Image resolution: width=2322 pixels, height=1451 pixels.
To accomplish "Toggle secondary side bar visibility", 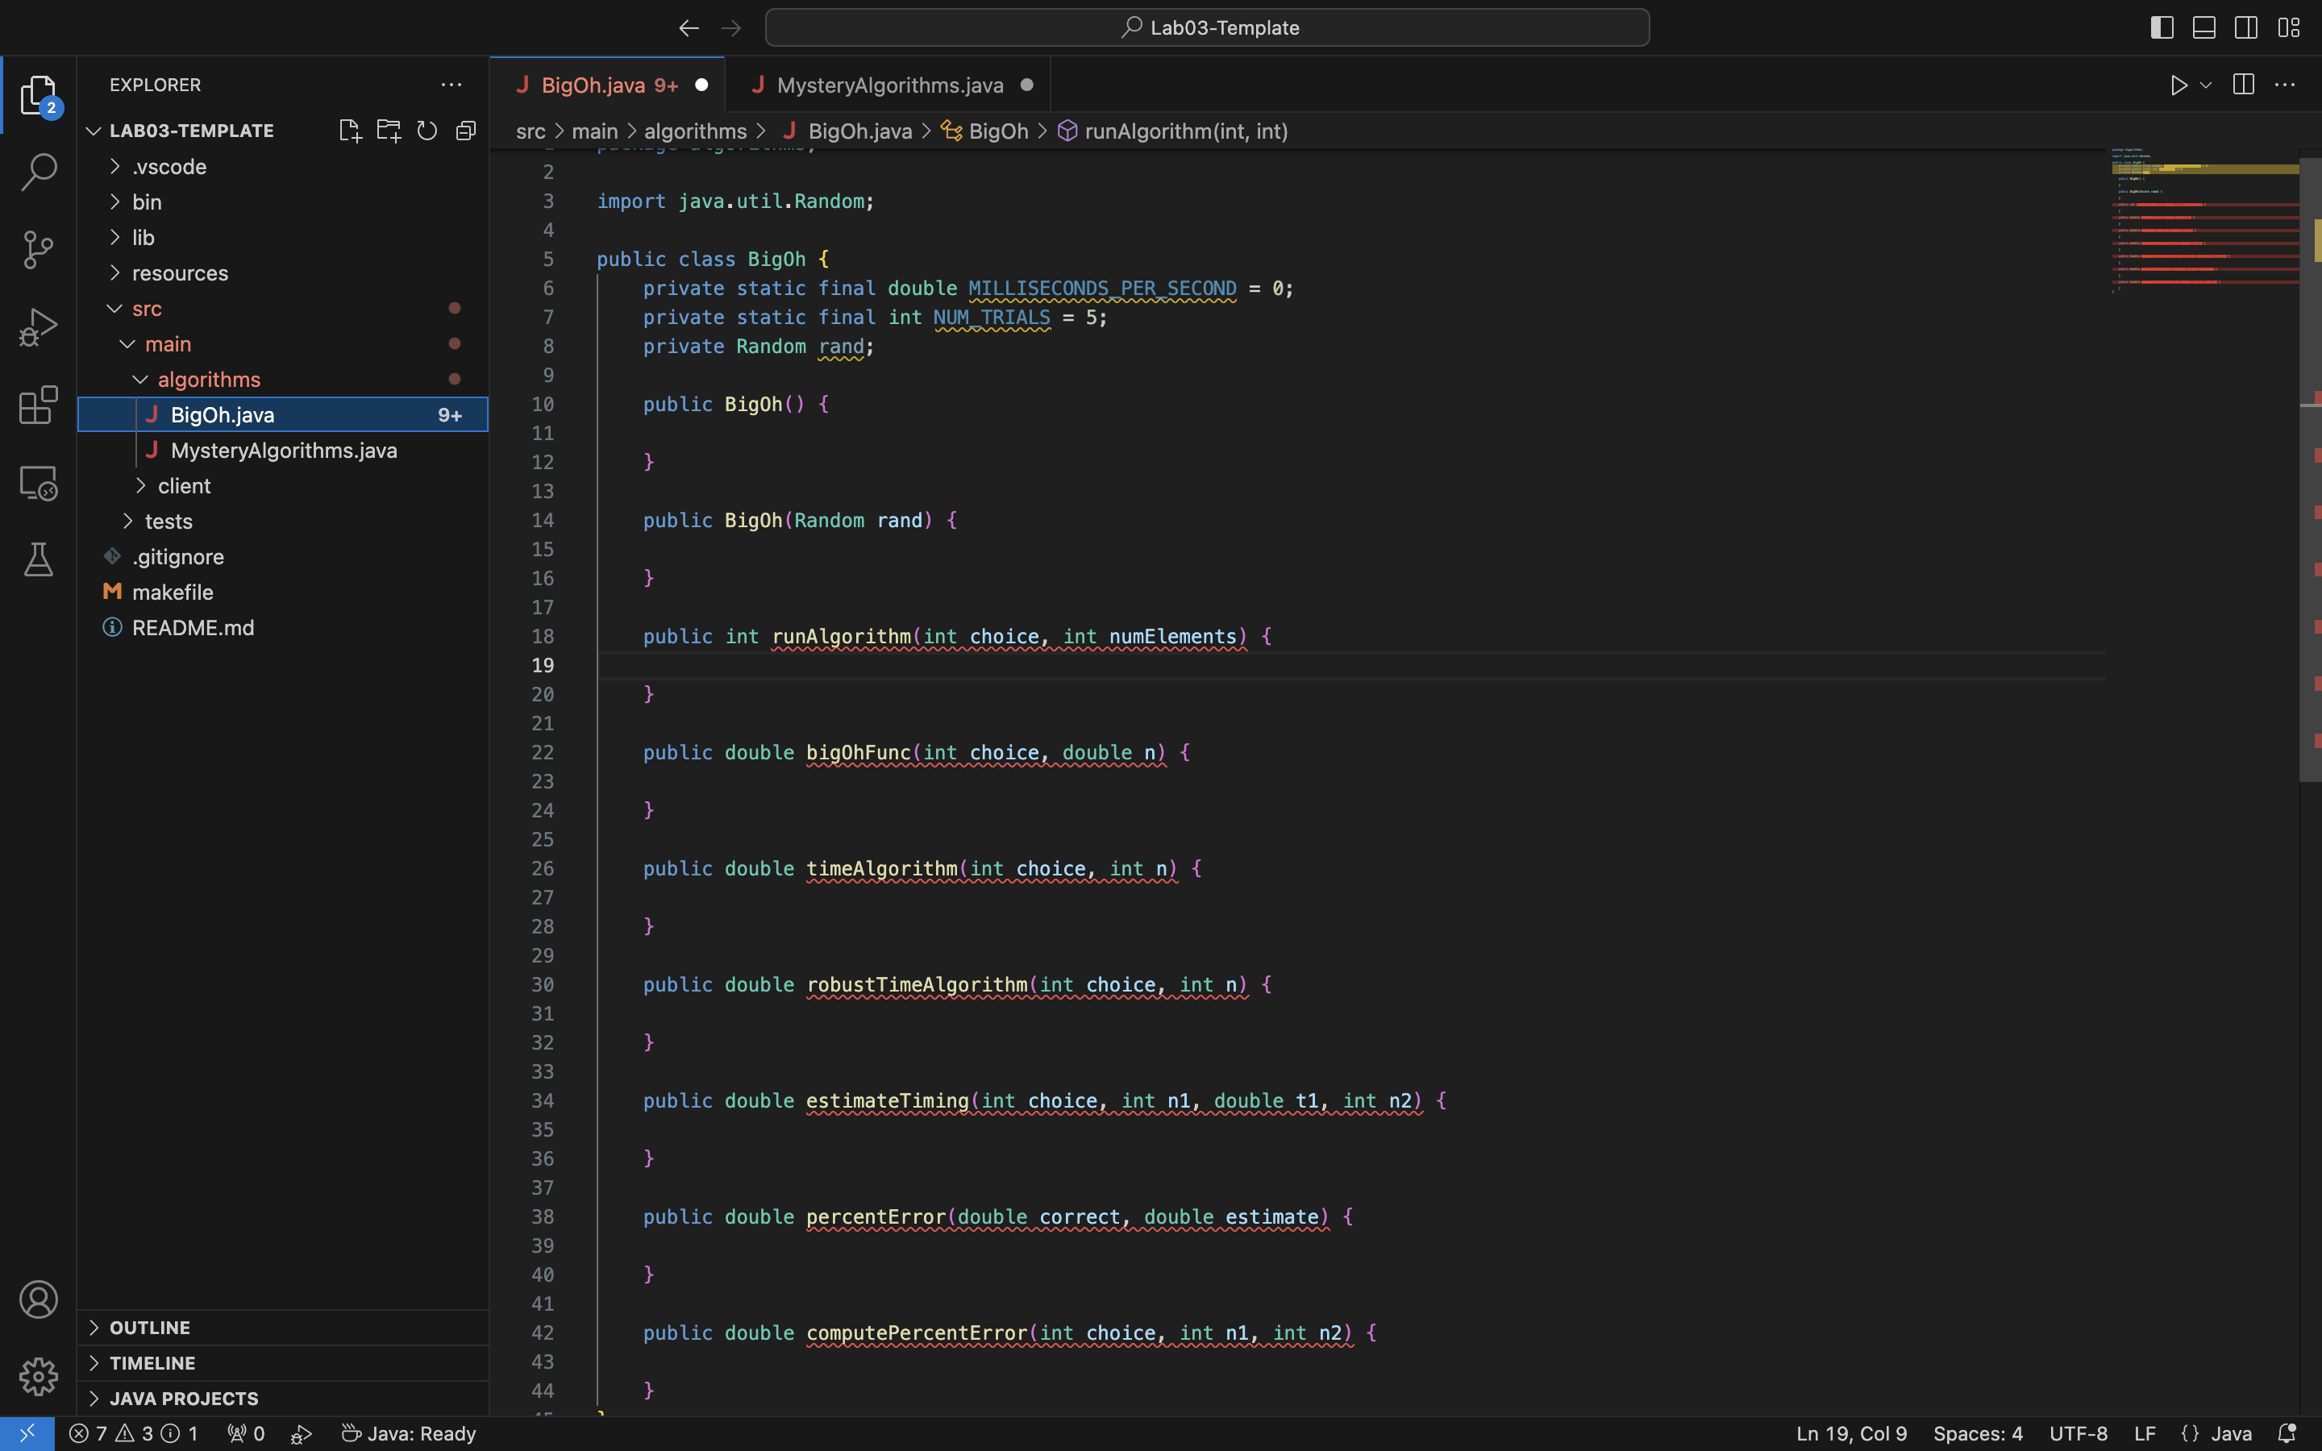I will 2246,28.
